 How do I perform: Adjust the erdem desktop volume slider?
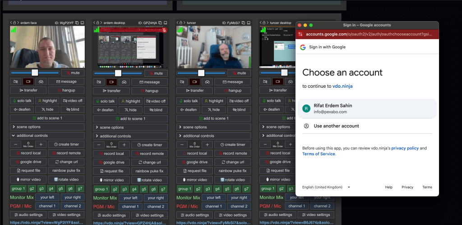click(118, 73)
